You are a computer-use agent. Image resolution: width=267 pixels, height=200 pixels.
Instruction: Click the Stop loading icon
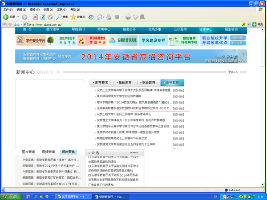click(36, 16)
